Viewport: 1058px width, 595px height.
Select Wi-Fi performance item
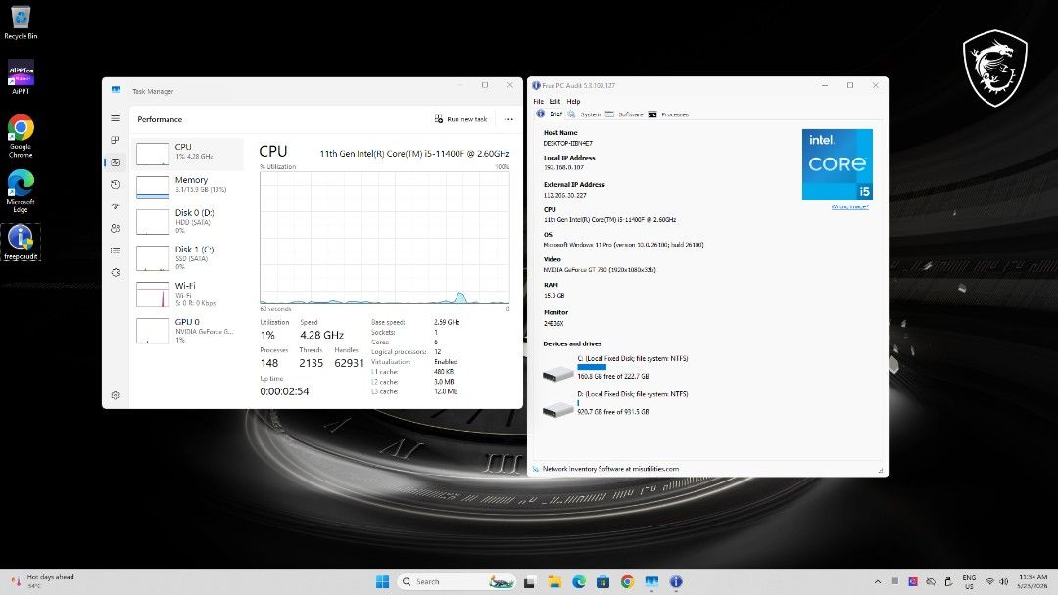(x=188, y=294)
